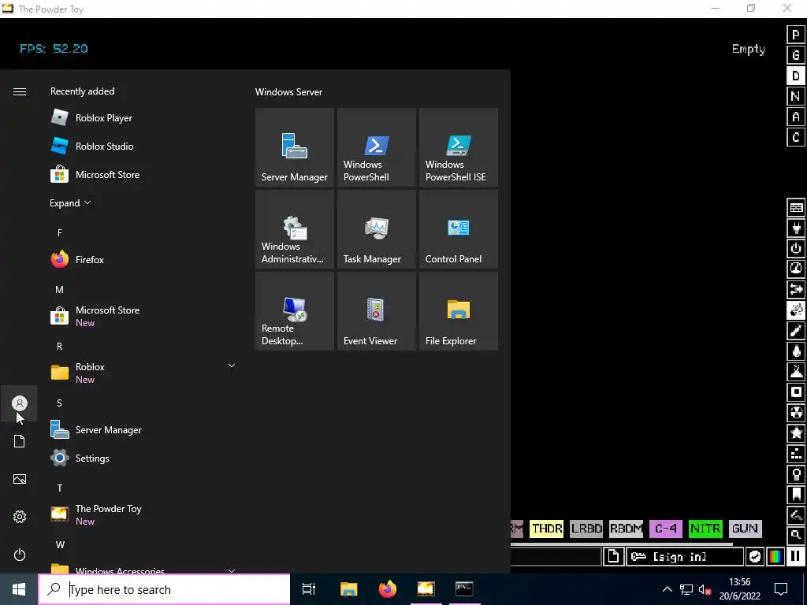Image resolution: width=807 pixels, height=605 pixels.
Task: Click the G display mode button
Action: point(796,55)
